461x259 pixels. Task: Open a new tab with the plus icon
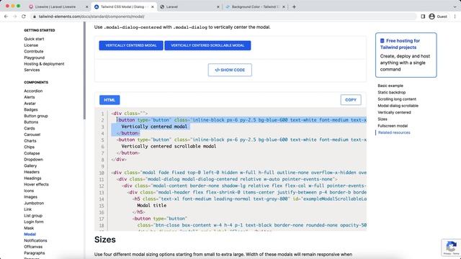pyautogui.click(x=294, y=6)
